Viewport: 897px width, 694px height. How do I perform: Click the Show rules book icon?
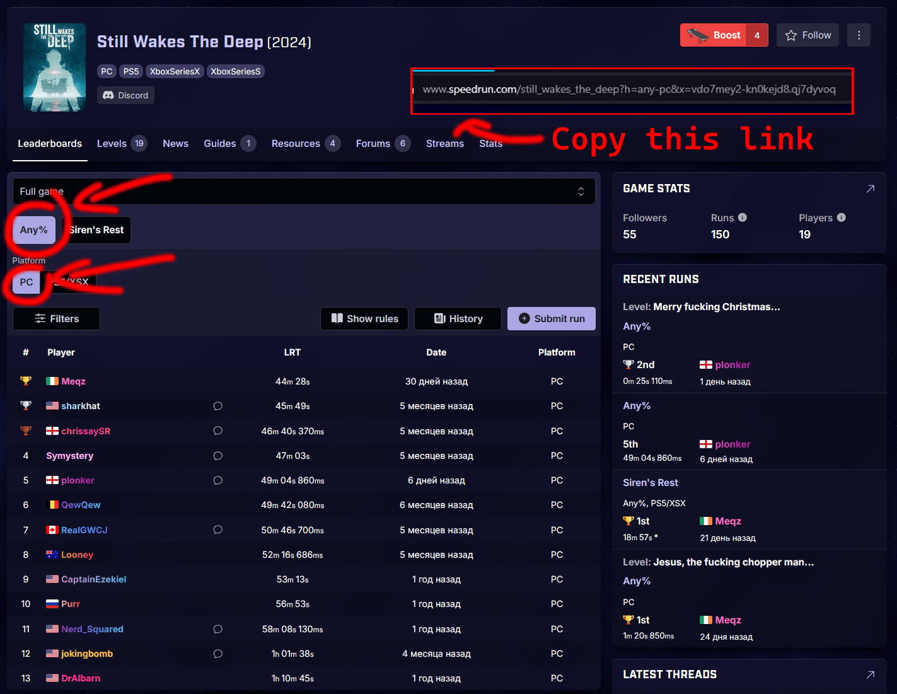click(x=337, y=318)
